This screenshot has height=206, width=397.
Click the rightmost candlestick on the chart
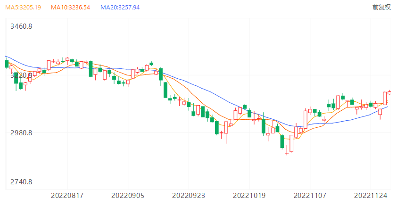click(389, 92)
